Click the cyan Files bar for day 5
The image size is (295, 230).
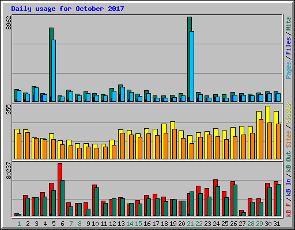(54, 71)
